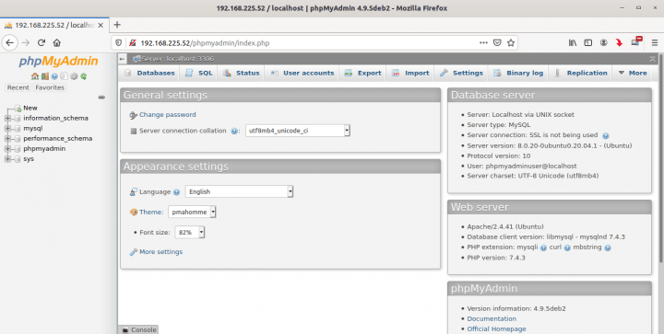Switch to the SQL tab
This screenshot has width=664, height=334.
199,73
